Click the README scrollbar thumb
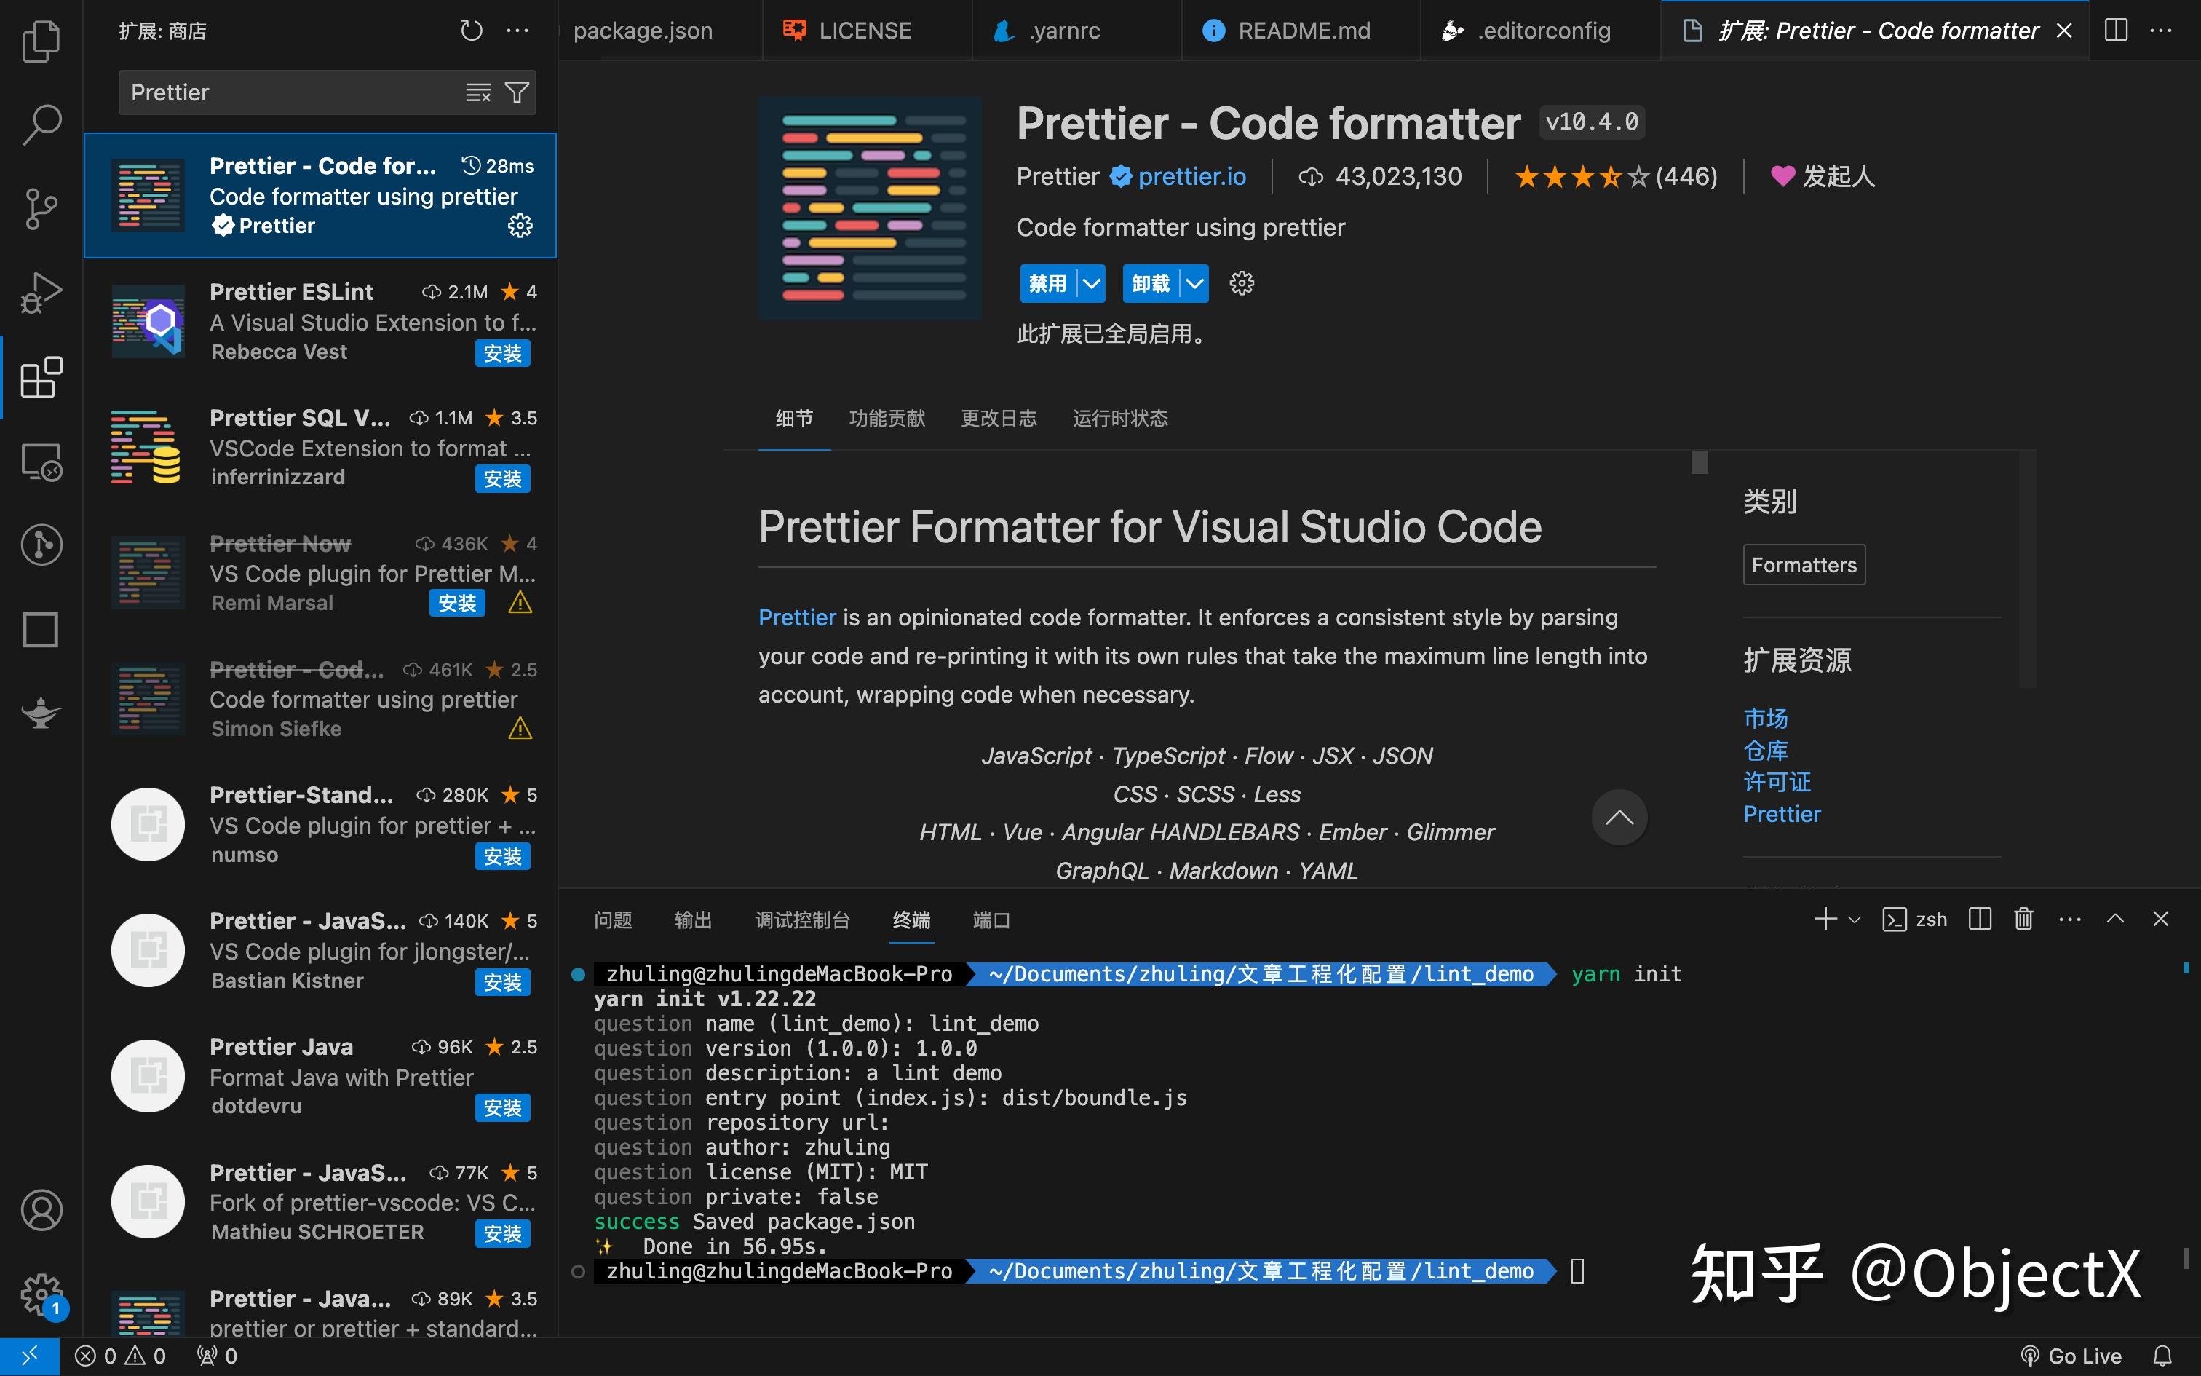2201x1376 pixels. click(x=1700, y=462)
